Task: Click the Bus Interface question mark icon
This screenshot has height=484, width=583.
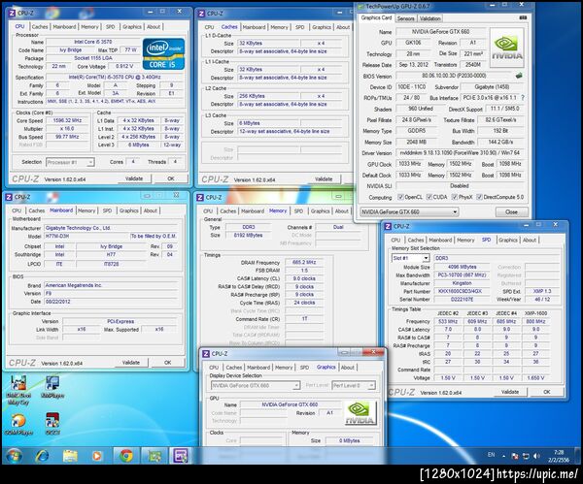Action: click(x=523, y=98)
